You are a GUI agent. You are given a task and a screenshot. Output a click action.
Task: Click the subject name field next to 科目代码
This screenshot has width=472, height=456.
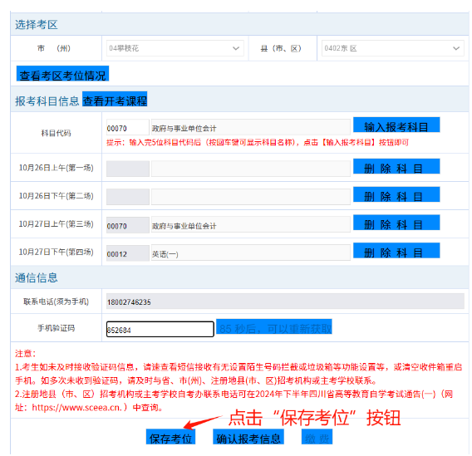pos(251,127)
